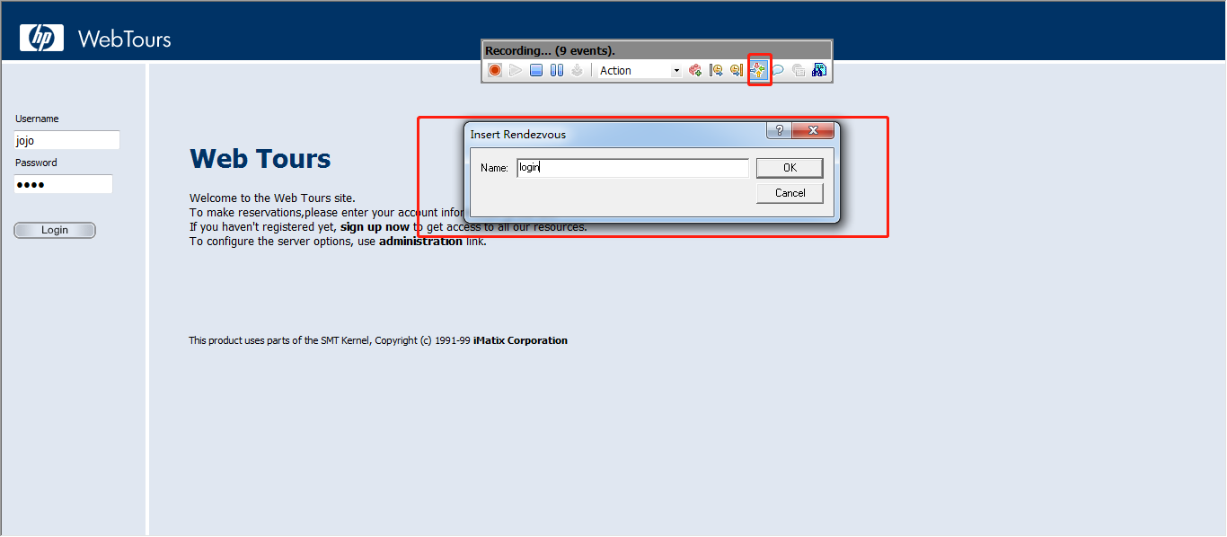Insert comment with speech bubble icon
The height and width of the screenshot is (537, 1227).
[778, 70]
